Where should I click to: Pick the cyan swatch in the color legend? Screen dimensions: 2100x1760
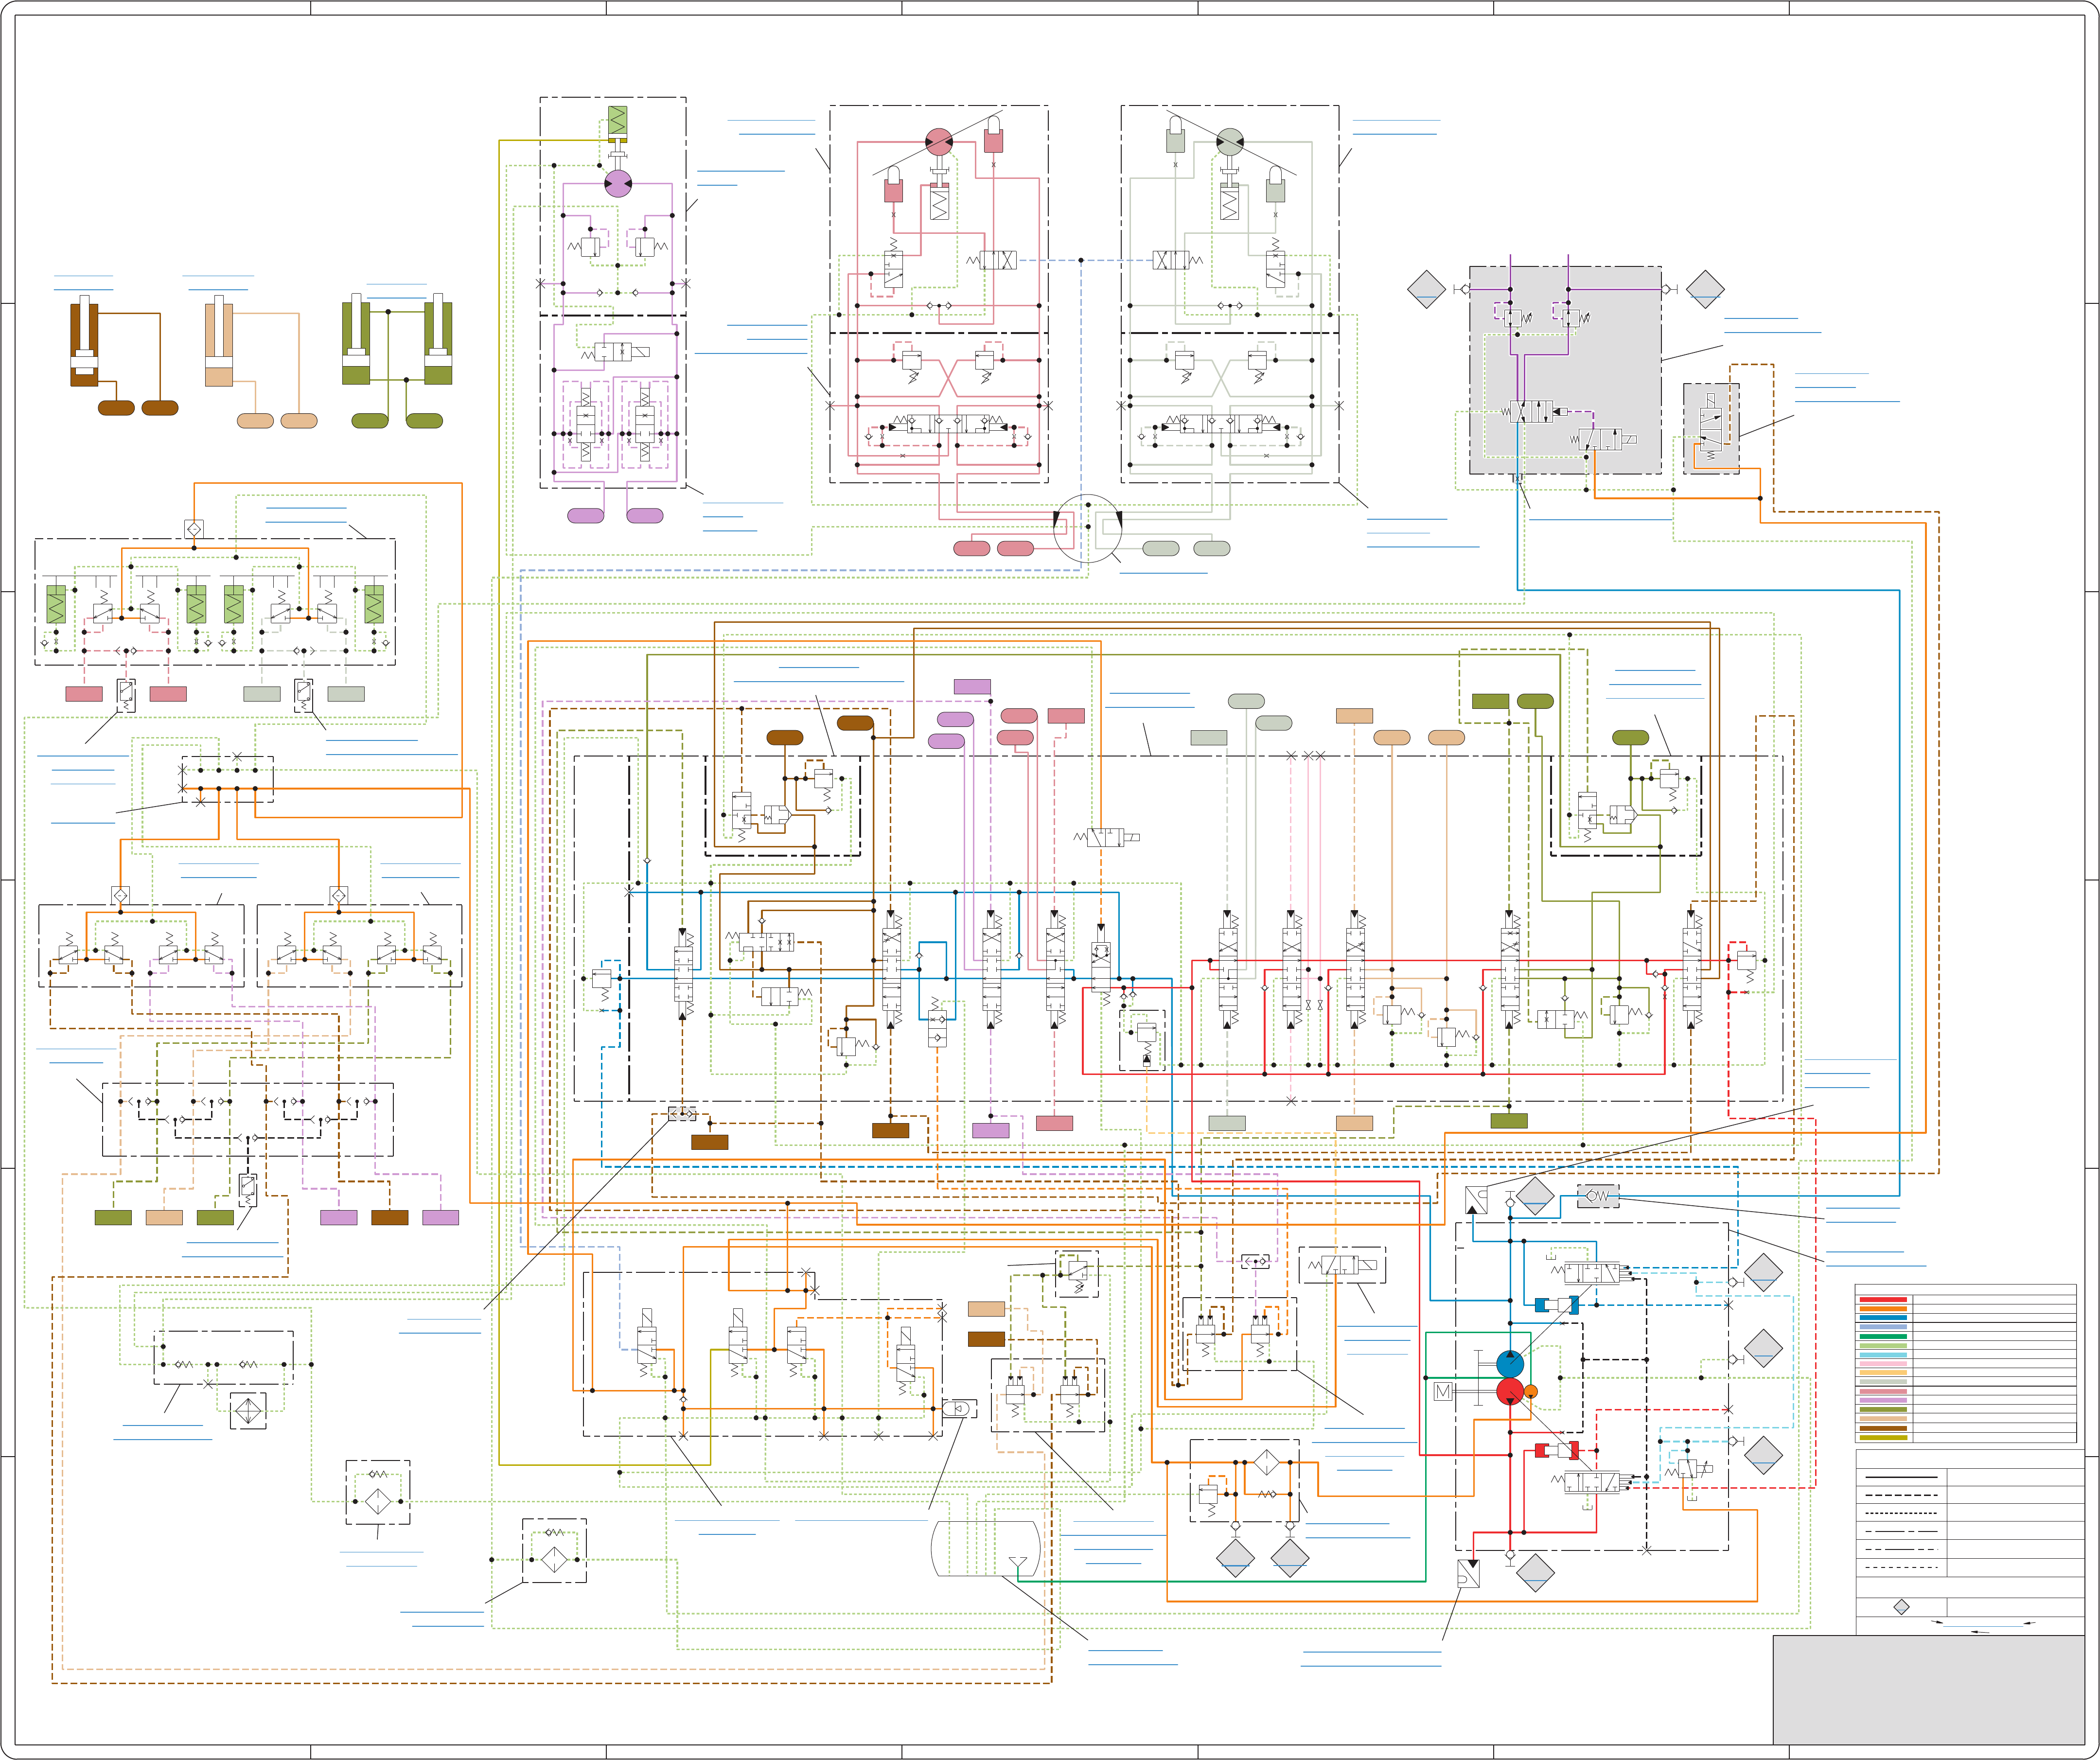1883,1355
